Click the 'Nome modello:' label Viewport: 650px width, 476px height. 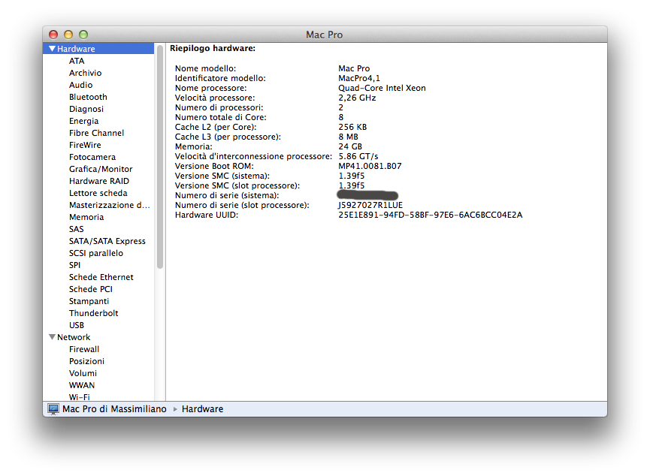(205, 68)
